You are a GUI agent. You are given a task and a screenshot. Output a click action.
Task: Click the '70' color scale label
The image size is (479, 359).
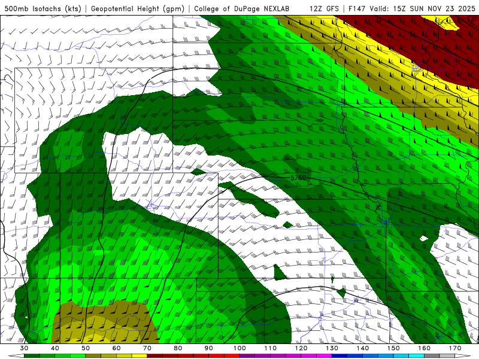(147, 348)
